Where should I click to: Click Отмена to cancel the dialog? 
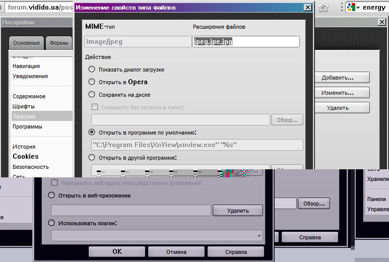coord(176,251)
